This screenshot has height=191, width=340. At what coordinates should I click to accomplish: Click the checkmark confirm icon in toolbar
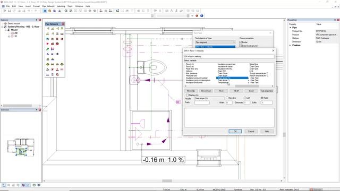click(x=192, y=15)
